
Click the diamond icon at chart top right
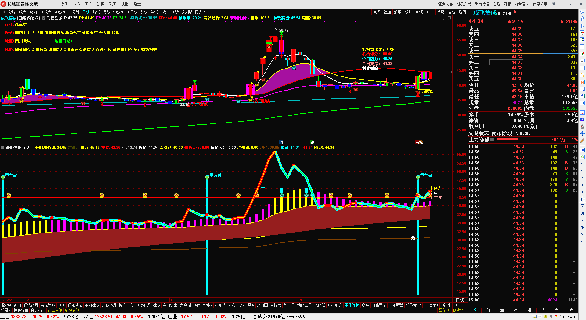pyautogui.click(x=444, y=18)
